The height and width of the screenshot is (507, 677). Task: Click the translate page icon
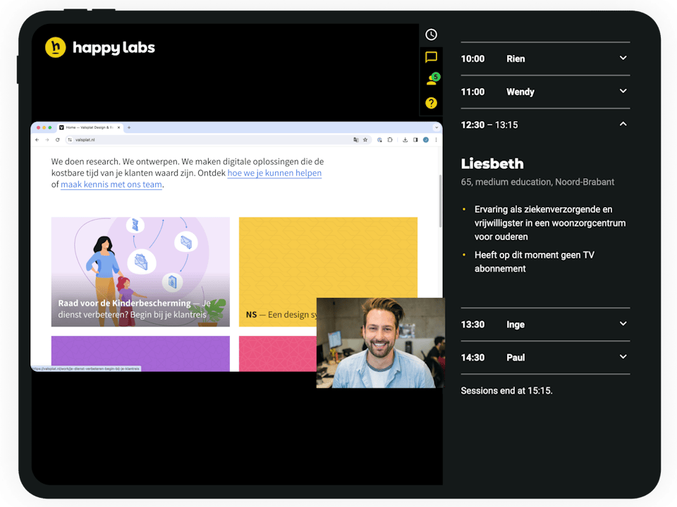tap(355, 139)
